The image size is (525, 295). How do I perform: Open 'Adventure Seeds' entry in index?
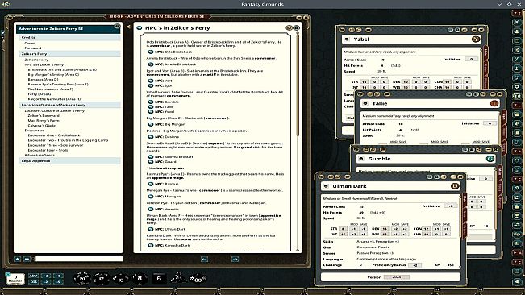[x=40, y=155]
